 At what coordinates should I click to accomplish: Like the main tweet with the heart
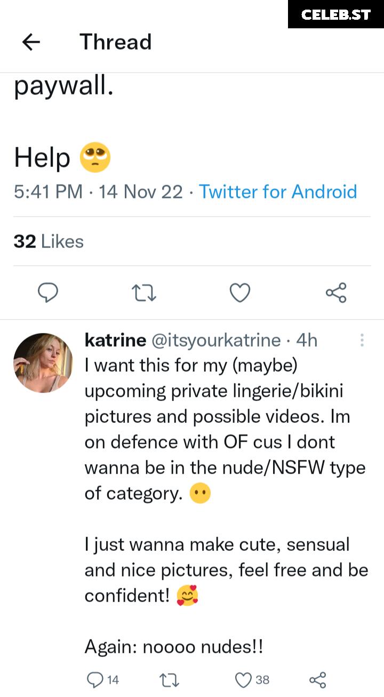click(240, 293)
